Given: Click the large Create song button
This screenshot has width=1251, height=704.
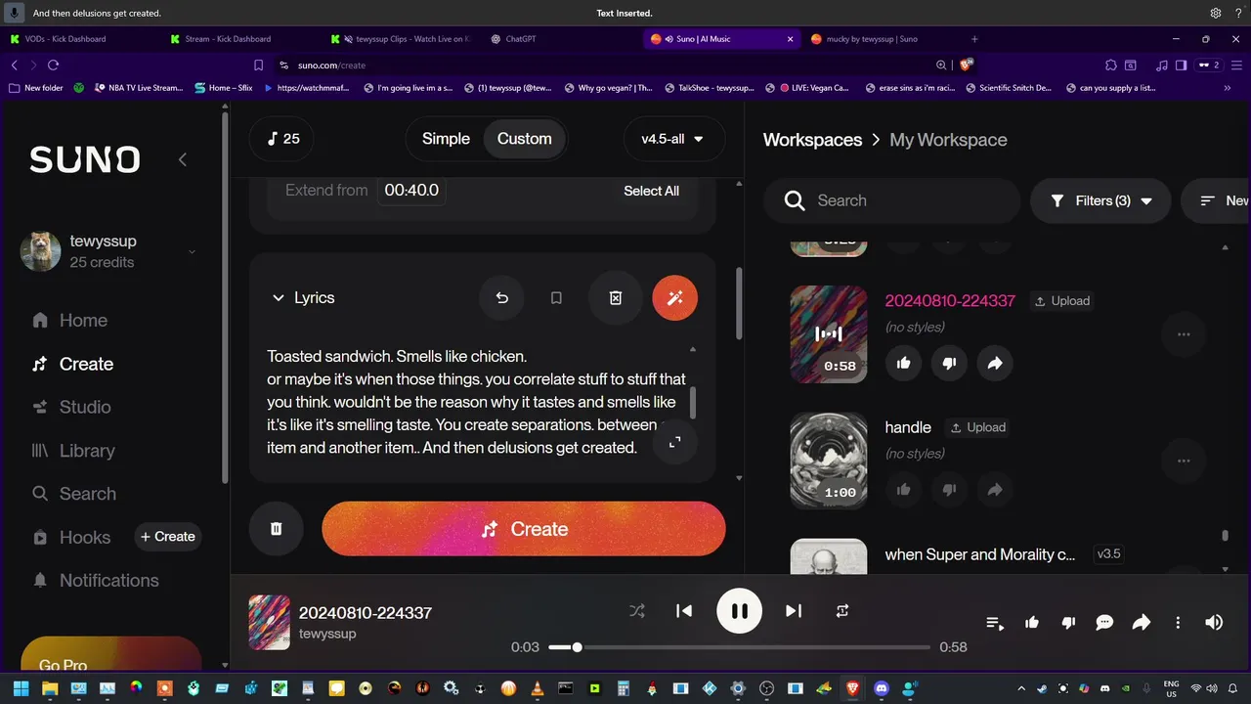Looking at the screenshot, I should point(524,529).
